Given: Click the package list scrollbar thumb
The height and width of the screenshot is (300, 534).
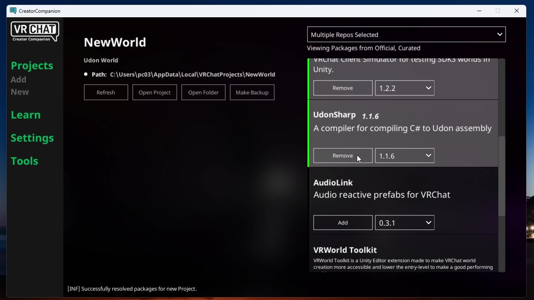Looking at the screenshot, I should [x=502, y=176].
